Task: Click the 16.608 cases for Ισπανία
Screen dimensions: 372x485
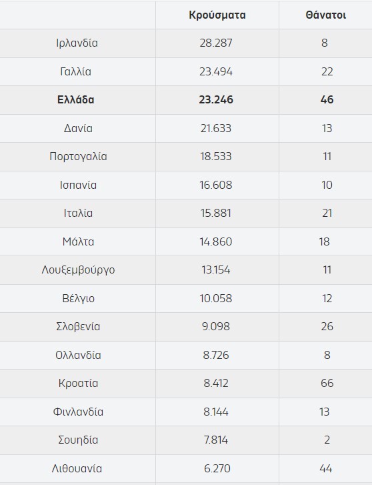Action: pyautogui.click(x=216, y=185)
